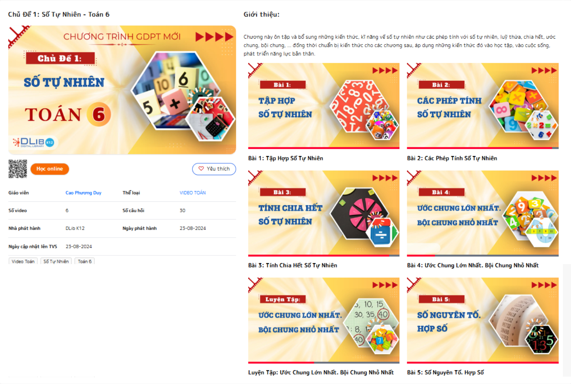
Task: Open Bài 5 Số Nguyên Tố thumbnail
Action: pyautogui.click(x=482, y=320)
